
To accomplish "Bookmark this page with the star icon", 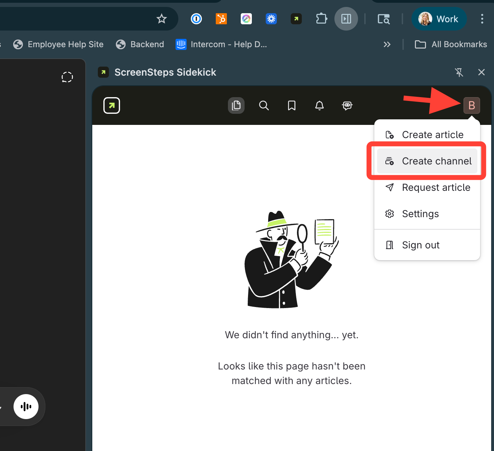I will click(x=162, y=19).
